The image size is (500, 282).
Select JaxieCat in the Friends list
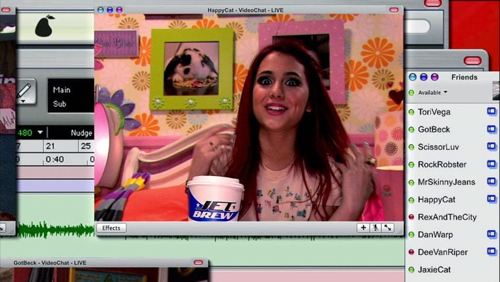click(434, 270)
